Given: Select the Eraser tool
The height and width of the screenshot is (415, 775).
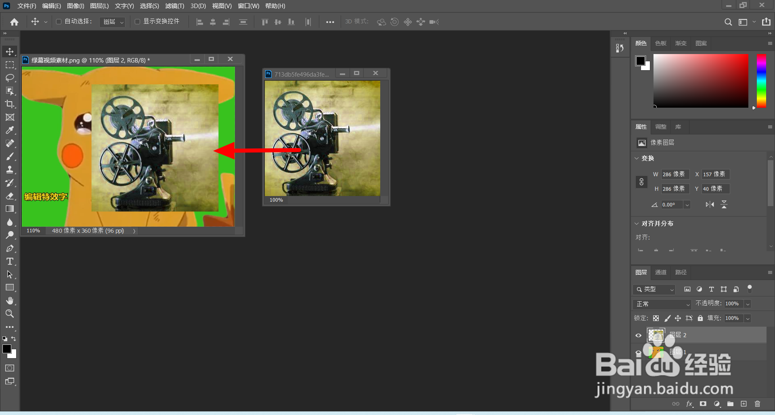Looking at the screenshot, I should (10, 196).
